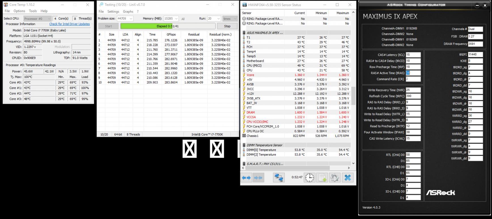
Task: Click the first RING Package-Level RA status icon
Action: pos(244,19)
